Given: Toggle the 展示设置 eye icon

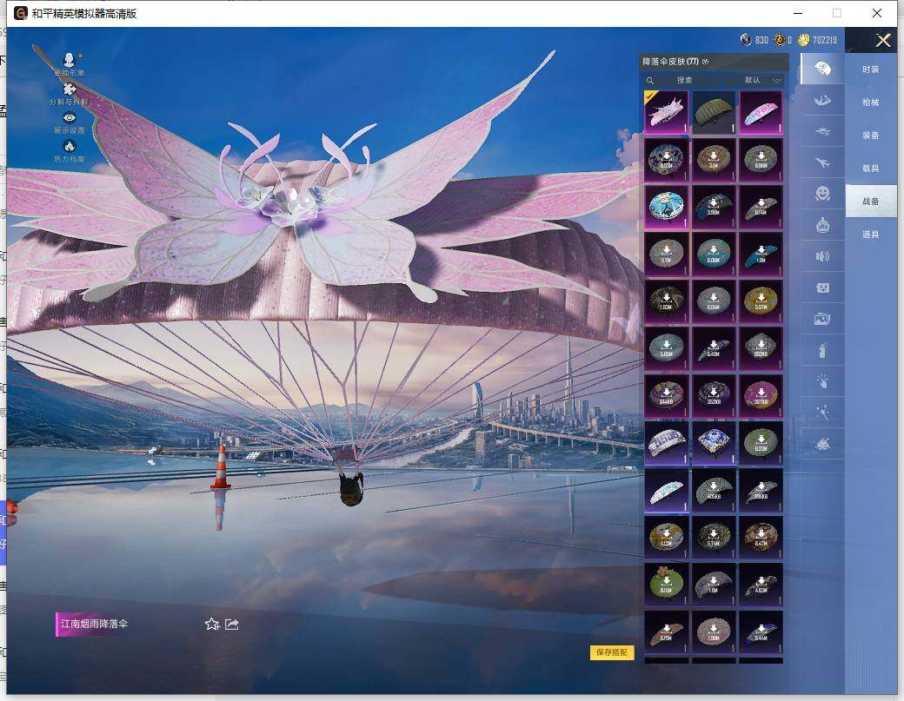Looking at the screenshot, I should click(x=70, y=117).
